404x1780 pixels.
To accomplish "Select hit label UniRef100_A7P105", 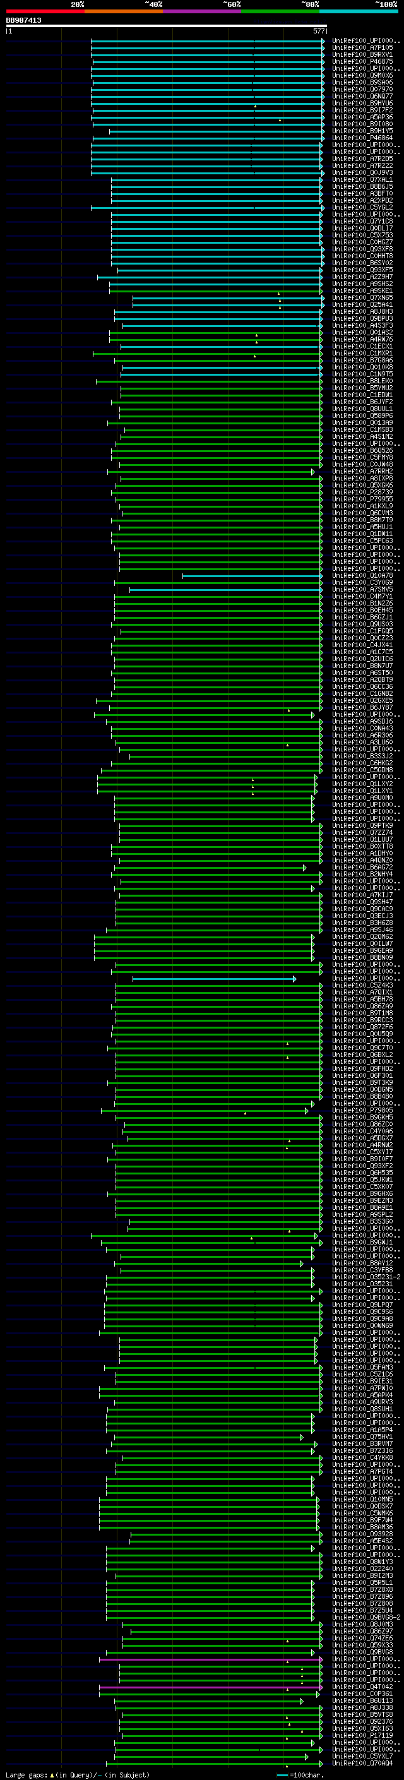I will click(x=362, y=48).
